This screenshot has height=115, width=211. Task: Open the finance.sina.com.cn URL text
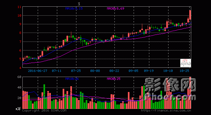[166, 111]
